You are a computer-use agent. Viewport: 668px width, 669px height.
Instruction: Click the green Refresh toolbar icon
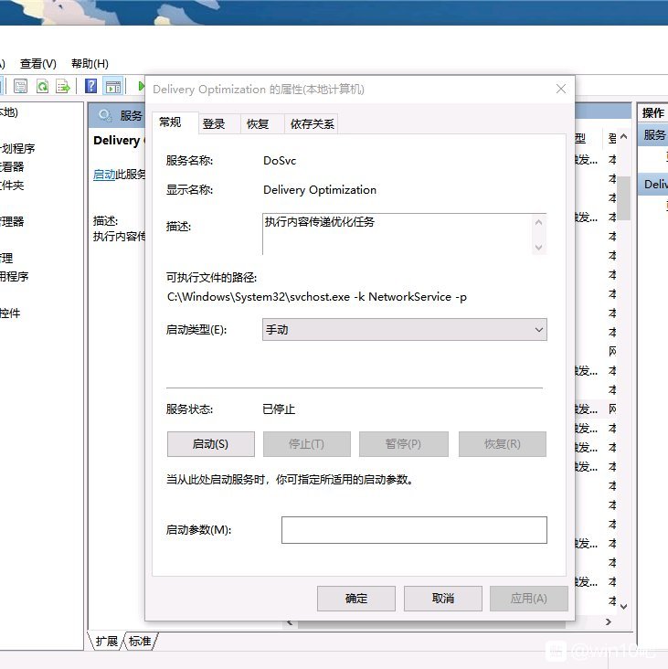42,86
